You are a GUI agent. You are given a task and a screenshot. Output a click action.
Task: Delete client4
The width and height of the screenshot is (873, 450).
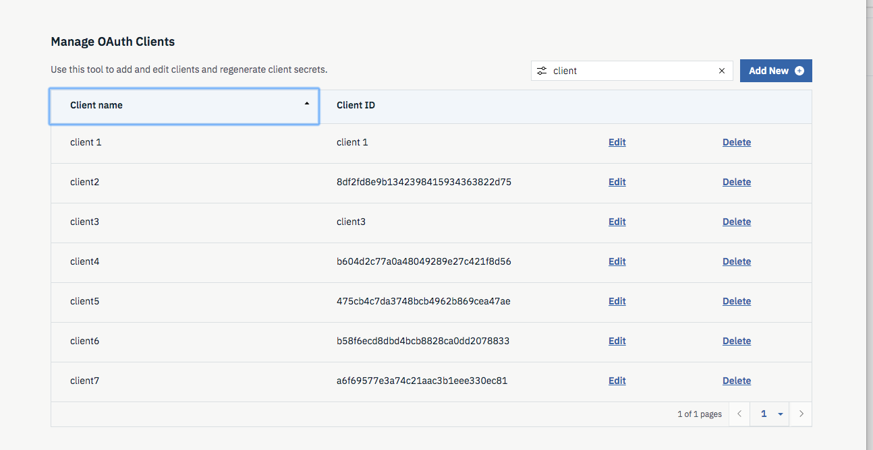pos(736,261)
